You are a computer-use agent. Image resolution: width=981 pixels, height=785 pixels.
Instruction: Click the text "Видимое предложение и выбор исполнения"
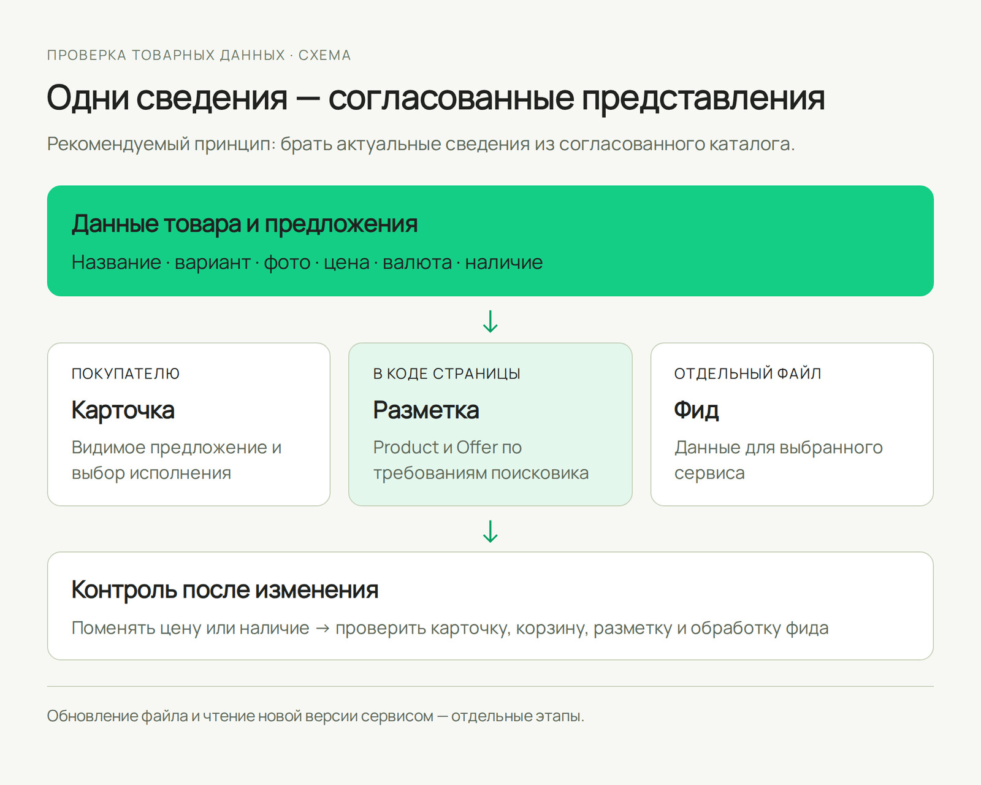[x=177, y=460]
